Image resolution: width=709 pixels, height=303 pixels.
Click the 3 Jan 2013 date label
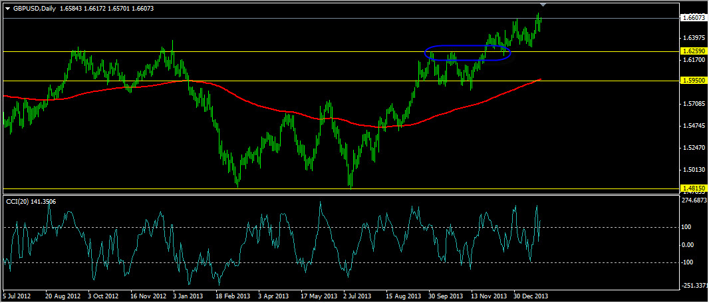pyautogui.click(x=188, y=296)
